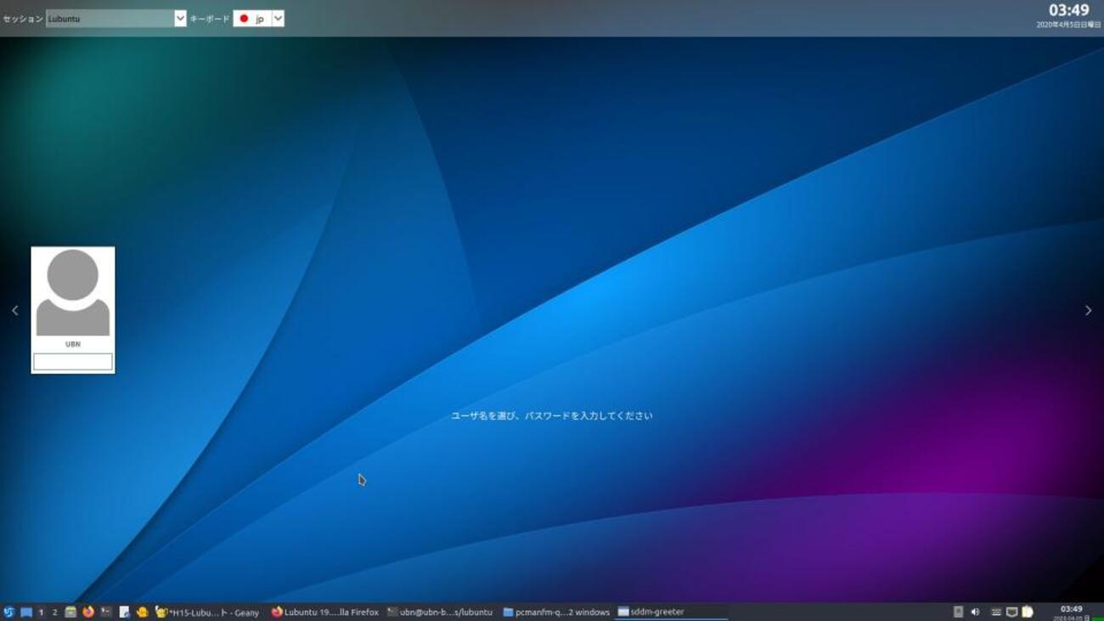Open the Lubuntu application menu icon
This screenshot has height=621, width=1104.
point(8,612)
